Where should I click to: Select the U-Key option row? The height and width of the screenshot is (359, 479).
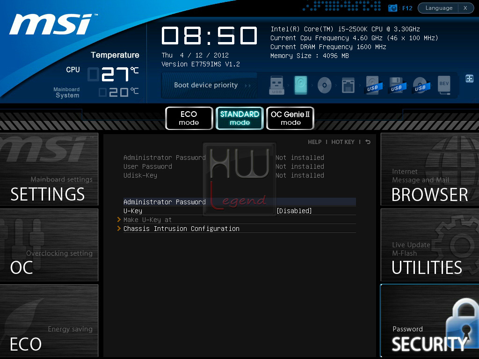239,211
